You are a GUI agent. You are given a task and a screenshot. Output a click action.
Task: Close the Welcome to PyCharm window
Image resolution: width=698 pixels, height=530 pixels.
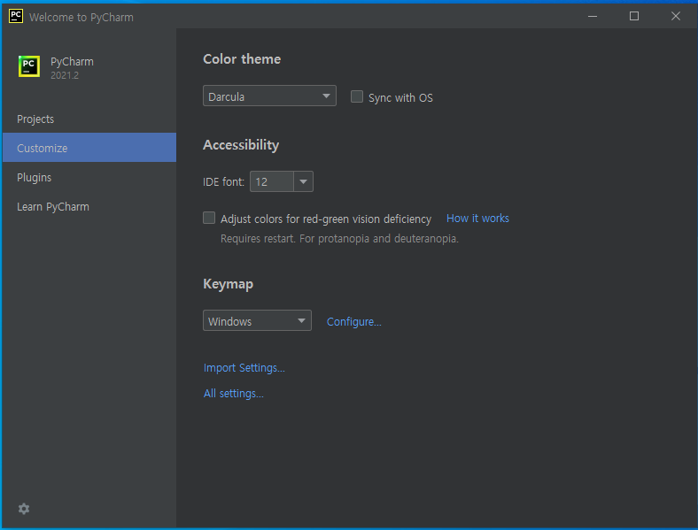[x=676, y=17]
